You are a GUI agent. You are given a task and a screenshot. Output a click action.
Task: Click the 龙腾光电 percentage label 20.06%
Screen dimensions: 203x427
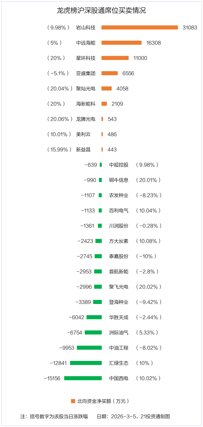[x=60, y=119]
